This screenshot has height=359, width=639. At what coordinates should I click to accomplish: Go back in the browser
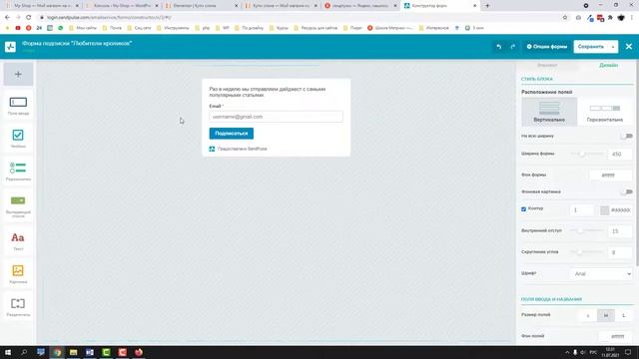pyautogui.click(x=7, y=18)
